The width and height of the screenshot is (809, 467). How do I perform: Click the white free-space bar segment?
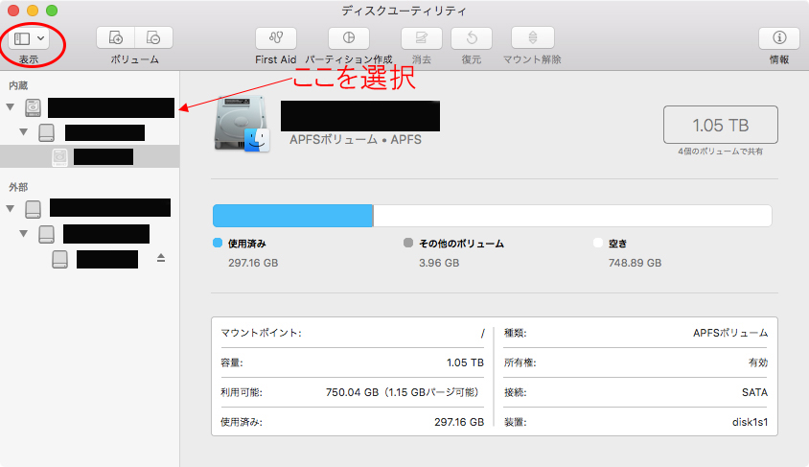(x=572, y=216)
